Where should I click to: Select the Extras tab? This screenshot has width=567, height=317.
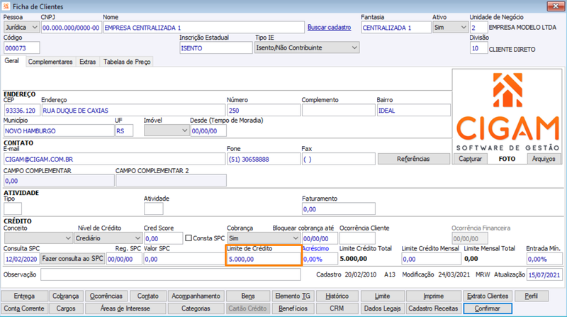point(87,62)
